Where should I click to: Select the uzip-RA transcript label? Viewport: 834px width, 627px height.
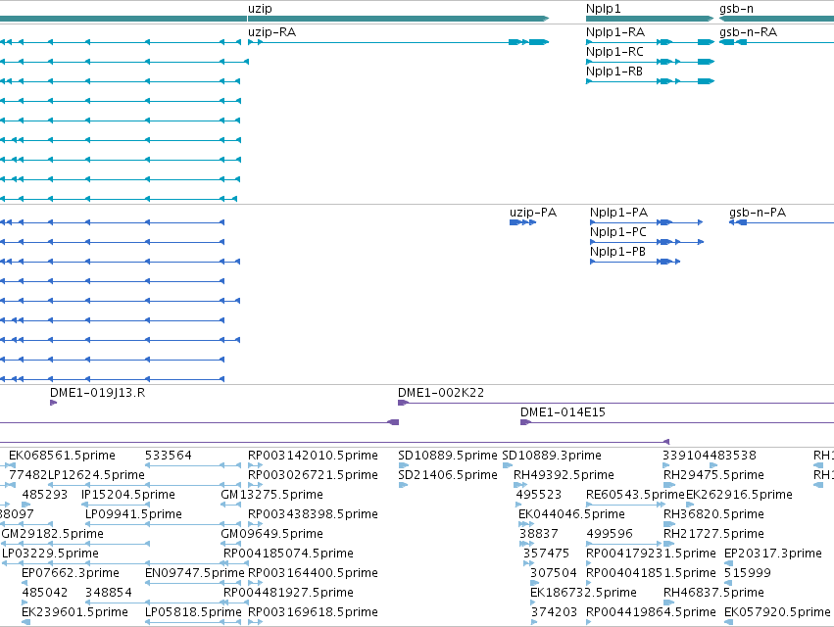271,32
